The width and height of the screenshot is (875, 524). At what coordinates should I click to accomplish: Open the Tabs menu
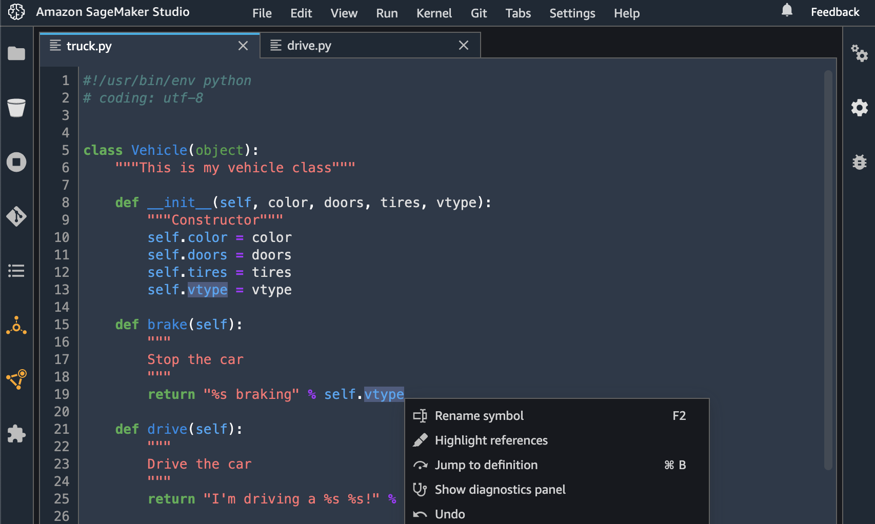click(x=518, y=13)
